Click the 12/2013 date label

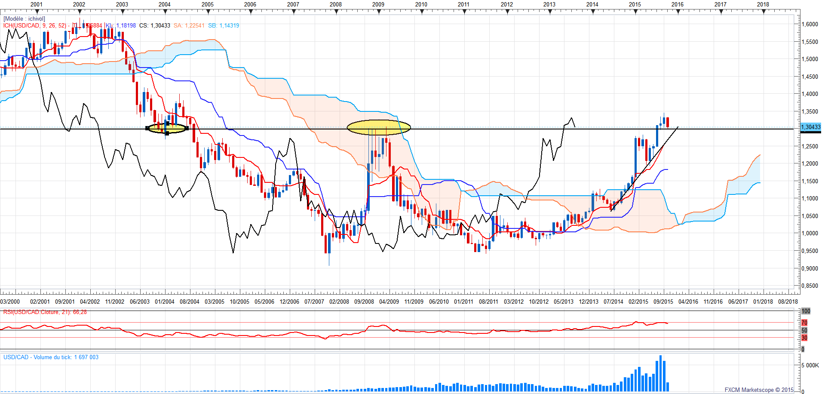tap(589, 302)
